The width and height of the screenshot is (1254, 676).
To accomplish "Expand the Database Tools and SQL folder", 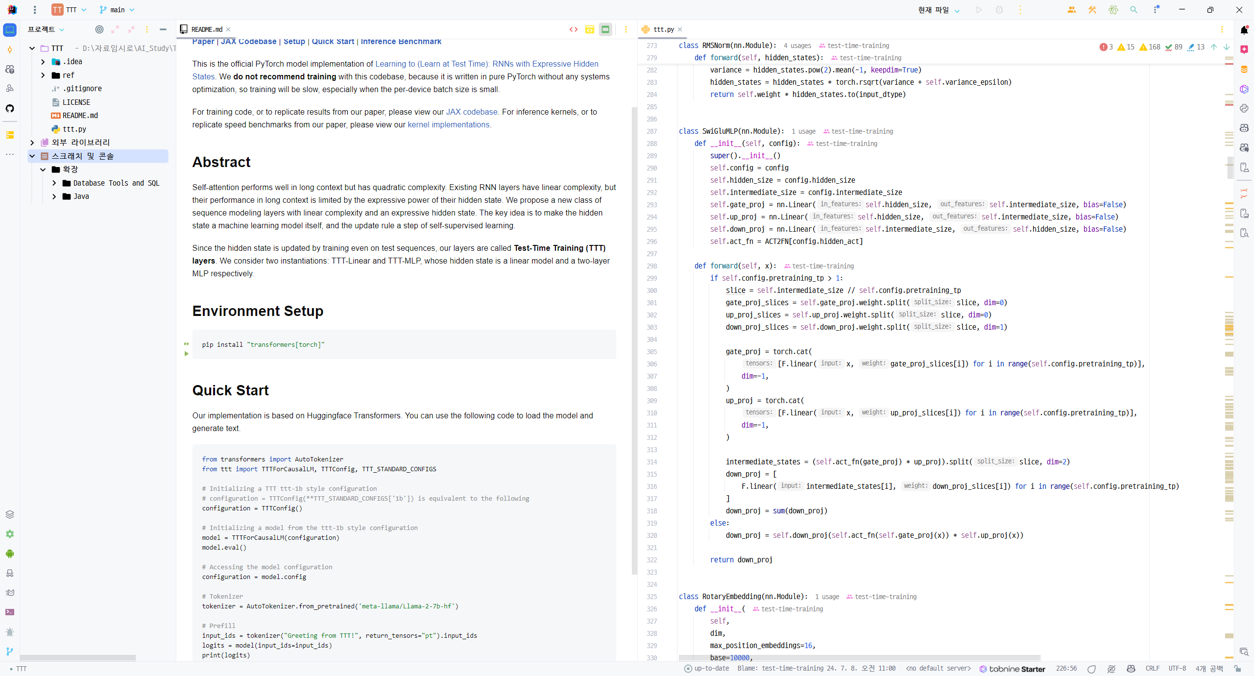I will [x=54, y=183].
